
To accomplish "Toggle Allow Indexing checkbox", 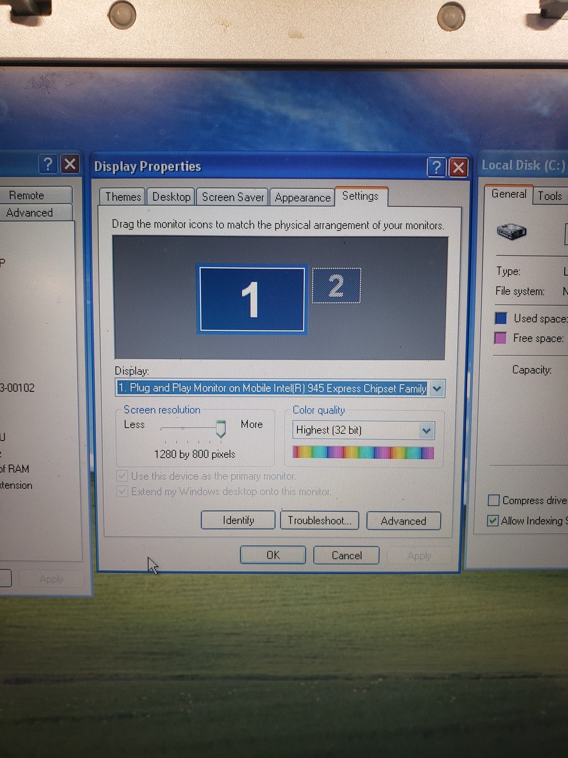I will point(493,521).
